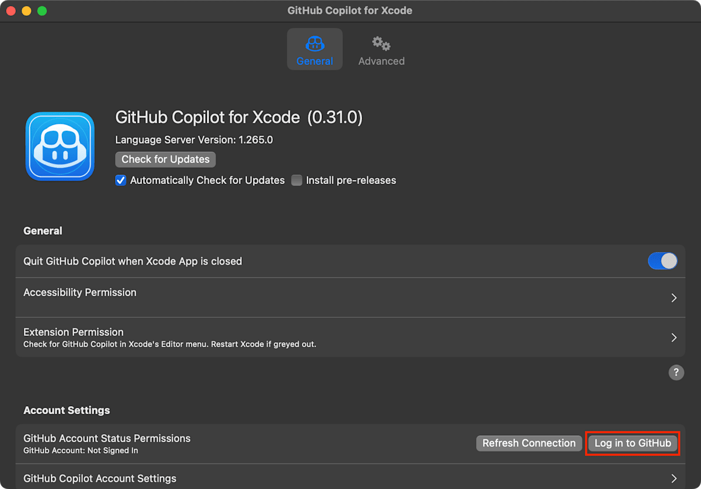Image resolution: width=701 pixels, height=489 pixels.
Task: Click the GitHub Copilot app icon
Action: (60, 146)
